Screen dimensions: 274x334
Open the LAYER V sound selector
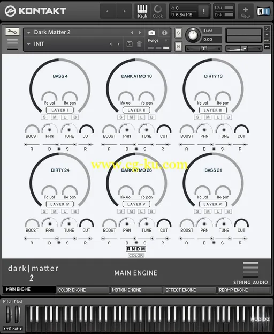pos(136,204)
